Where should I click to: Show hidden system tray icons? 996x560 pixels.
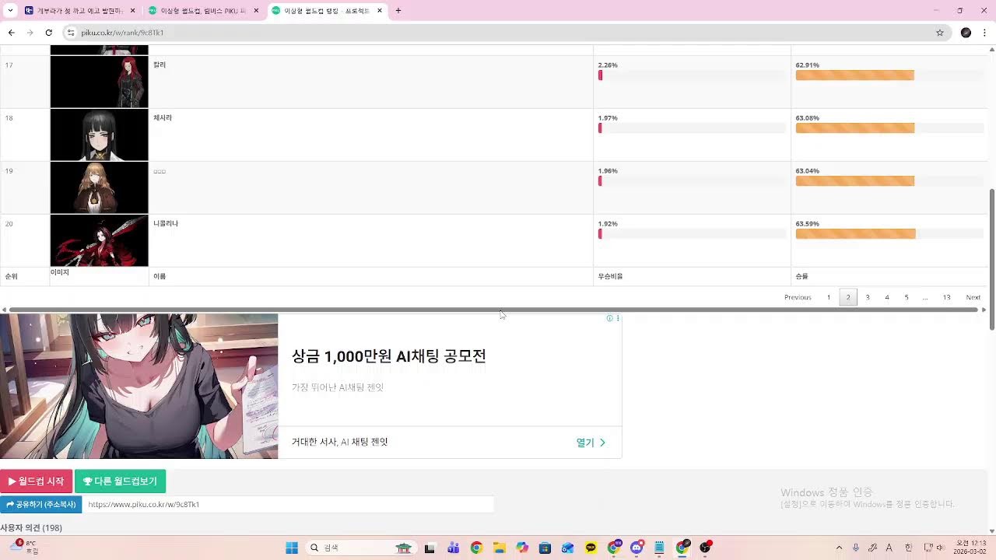(x=839, y=548)
